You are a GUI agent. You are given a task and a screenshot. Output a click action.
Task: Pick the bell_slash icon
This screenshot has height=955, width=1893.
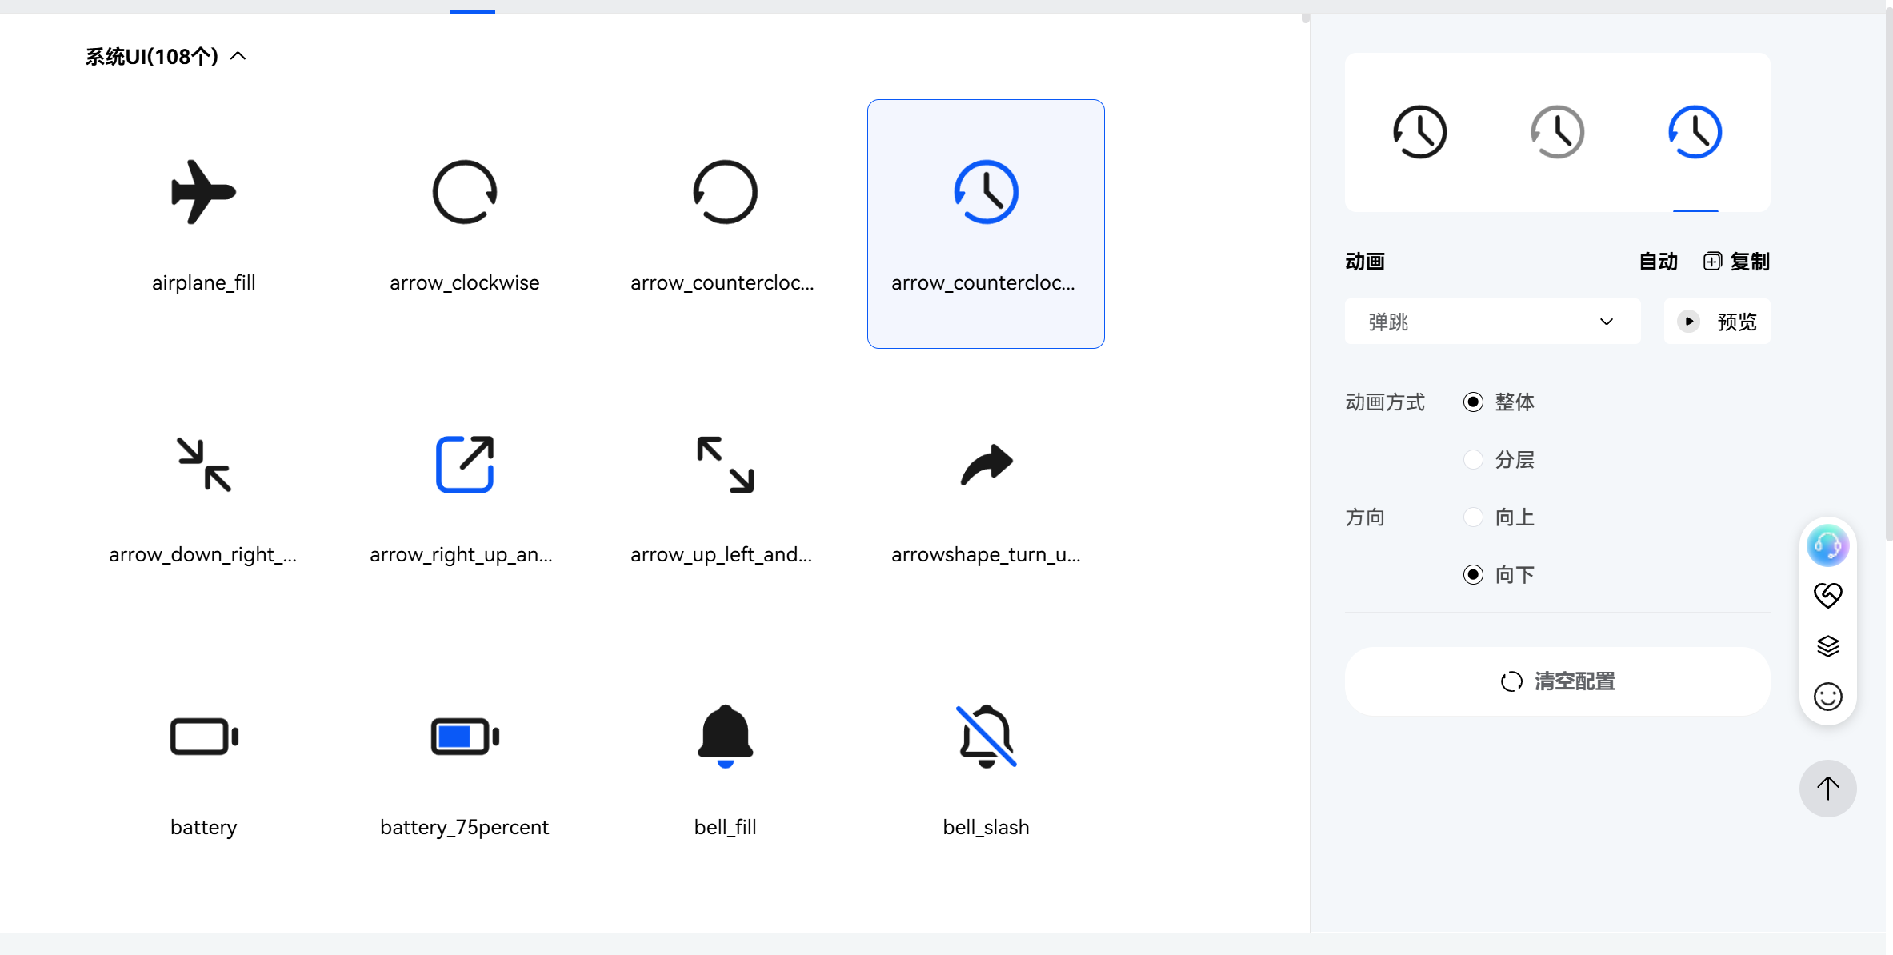click(x=986, y=737)
